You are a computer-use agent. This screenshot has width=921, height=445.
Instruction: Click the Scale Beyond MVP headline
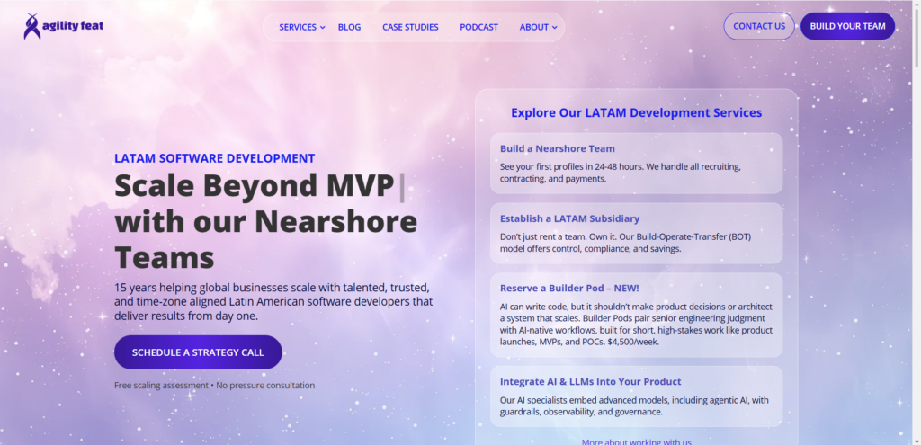[265, 222]
